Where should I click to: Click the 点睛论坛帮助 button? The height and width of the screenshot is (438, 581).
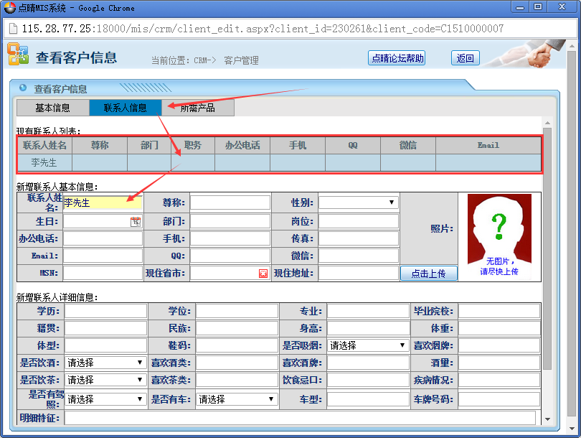[x=397, y=58]
